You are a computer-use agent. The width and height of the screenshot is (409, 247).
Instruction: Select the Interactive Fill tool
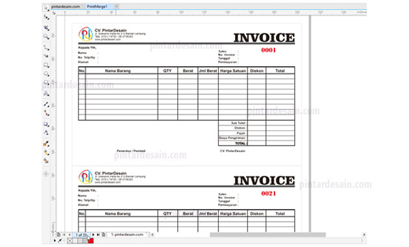click(x=46, y=153)
